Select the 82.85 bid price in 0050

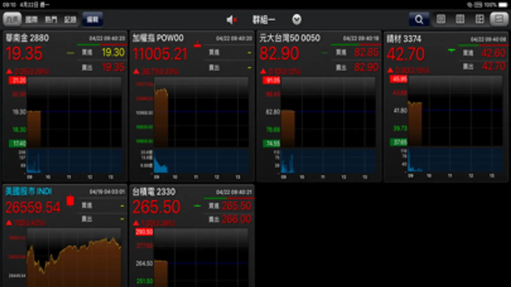(366, 52)
